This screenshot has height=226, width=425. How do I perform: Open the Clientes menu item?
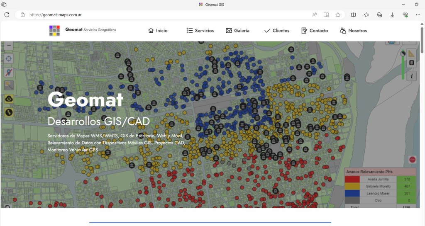tap(277, 31)
